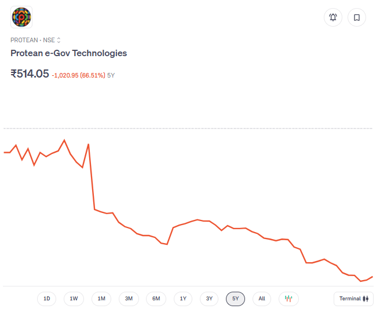The height and width of the screenshot is (316, 380).
Task: Click the Protean e-Gov Technologies title
Action: coord(68,53)
